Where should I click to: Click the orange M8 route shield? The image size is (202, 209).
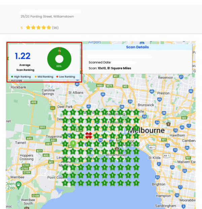(x=53, y=108)
